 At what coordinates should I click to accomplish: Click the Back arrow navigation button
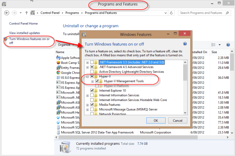pyautogui.click(x=7, y=13)
